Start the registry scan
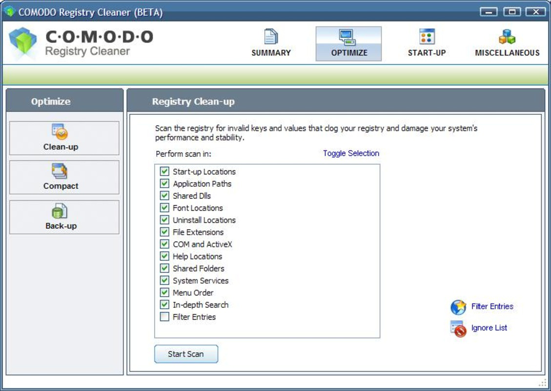 [186, 354]
